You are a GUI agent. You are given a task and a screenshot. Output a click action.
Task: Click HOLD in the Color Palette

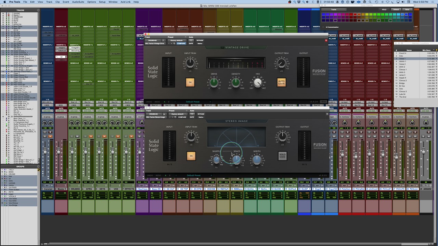384,10
